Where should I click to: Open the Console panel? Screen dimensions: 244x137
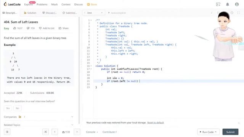coord(92,132)
